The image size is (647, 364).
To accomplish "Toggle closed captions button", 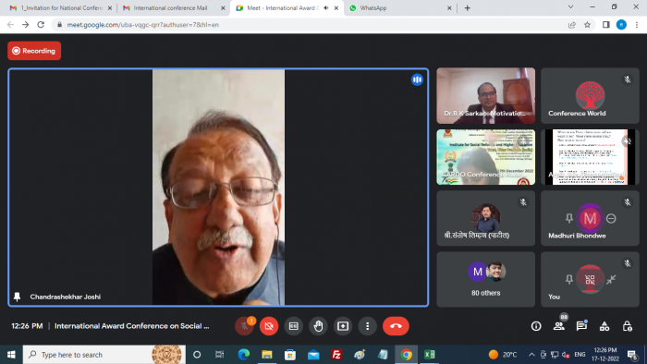I will [x=293, y=326].
